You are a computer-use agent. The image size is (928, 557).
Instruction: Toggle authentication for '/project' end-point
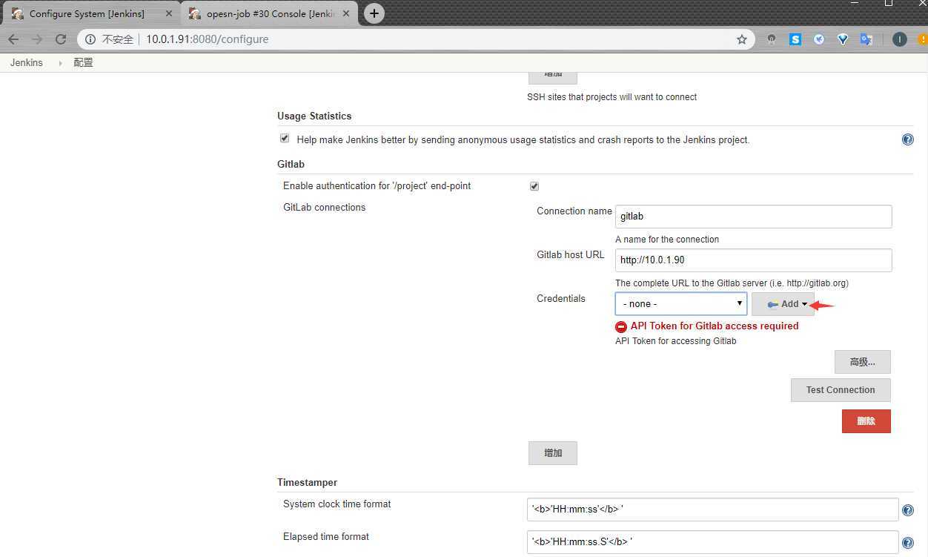(534, 186)
